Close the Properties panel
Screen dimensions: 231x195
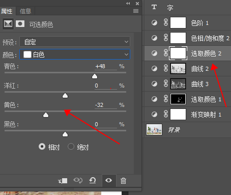tap(137, 4)
